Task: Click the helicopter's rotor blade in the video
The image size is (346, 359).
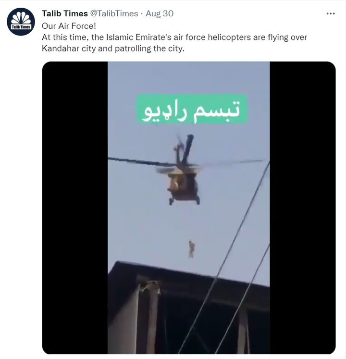Action: 142,161
